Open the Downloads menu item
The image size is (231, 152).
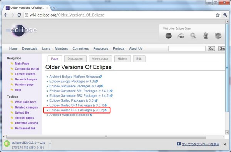(x=30, y=48)
